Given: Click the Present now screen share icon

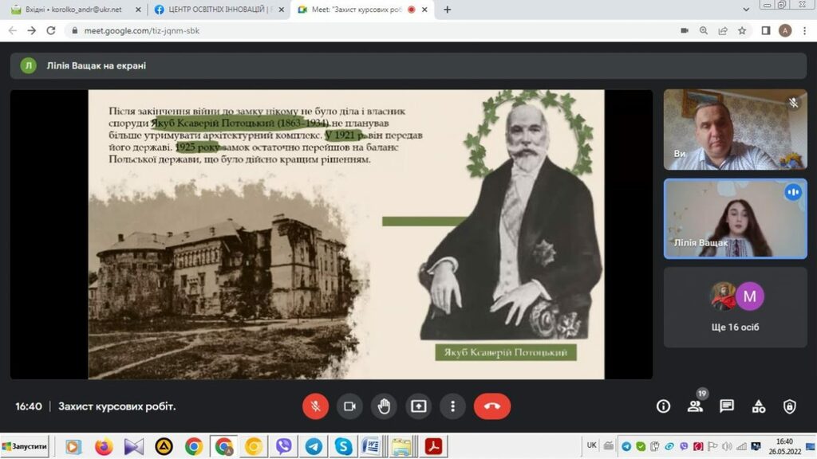Looking at the screenshot, I should click(418, 406).
